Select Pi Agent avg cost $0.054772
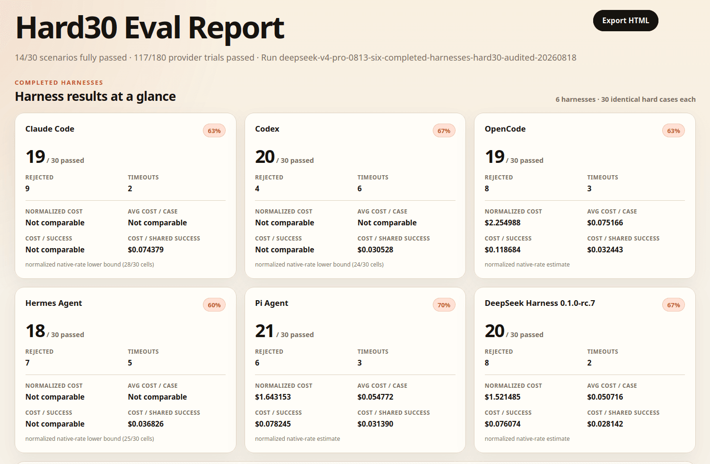This screenshot has width=710, height=464. (376, 397)
